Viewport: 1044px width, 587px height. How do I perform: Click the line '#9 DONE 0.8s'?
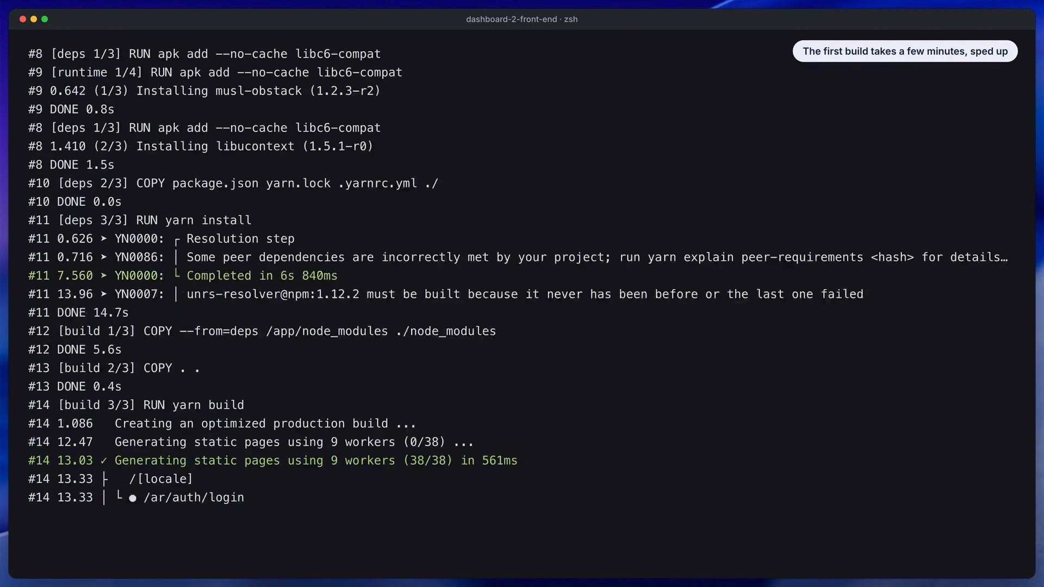(71, 109)
